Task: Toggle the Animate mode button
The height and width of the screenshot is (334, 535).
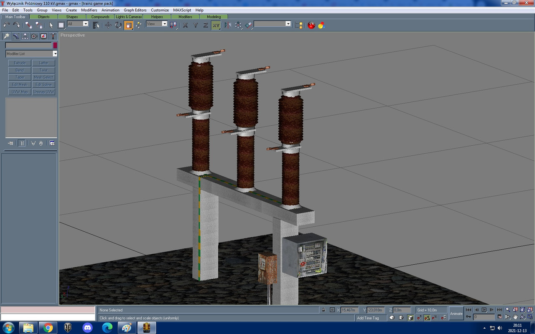Action: (456, 314)
